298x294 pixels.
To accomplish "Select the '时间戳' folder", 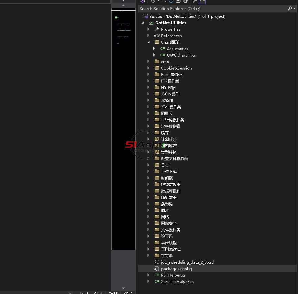I will click(x=167, y=178).
